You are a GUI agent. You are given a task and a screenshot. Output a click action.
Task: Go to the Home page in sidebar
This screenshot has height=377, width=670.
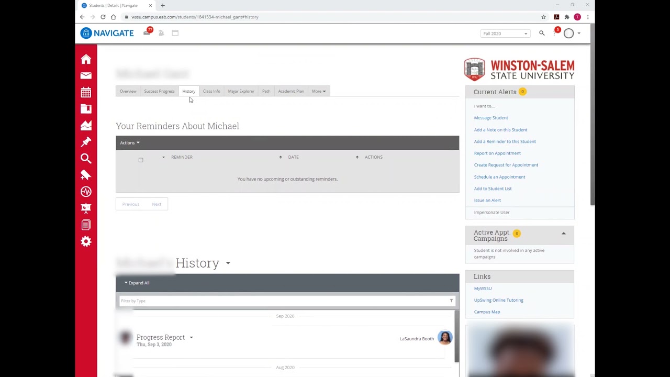coord(86,59)
